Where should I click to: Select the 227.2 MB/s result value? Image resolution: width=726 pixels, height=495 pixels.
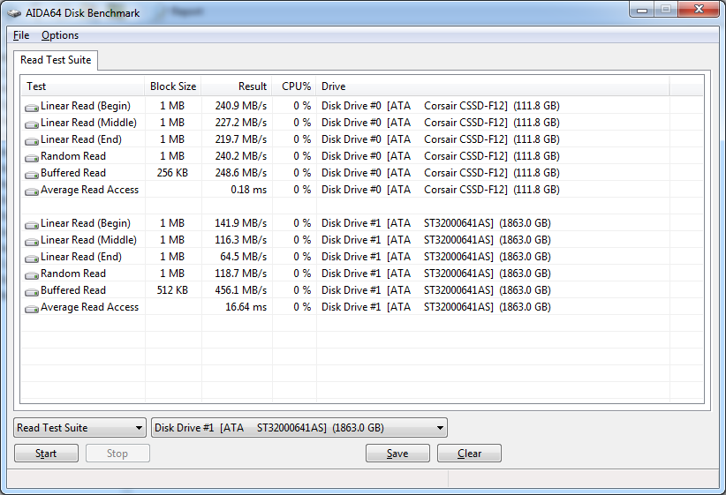pos(241,123)
